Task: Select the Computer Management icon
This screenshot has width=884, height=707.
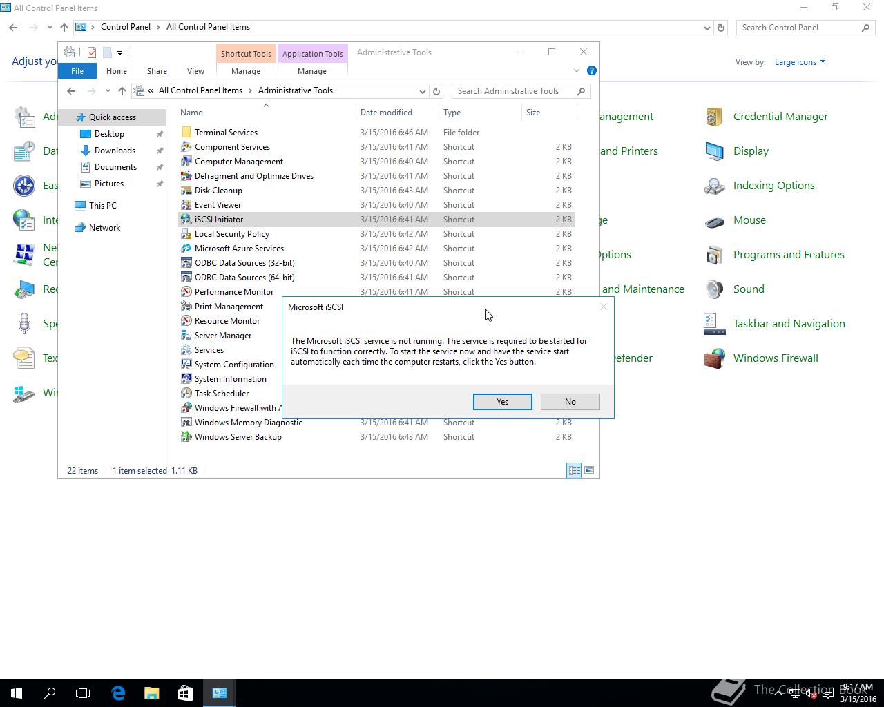Action: click(186, 162)
